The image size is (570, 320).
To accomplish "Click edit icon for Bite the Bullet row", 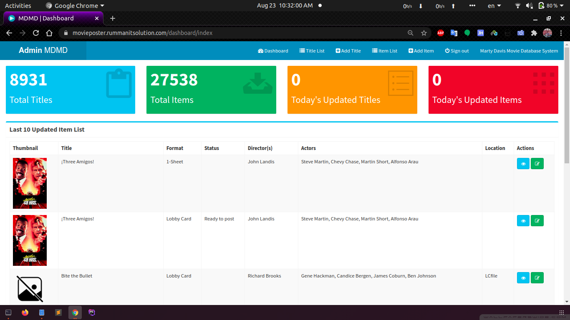I will [537, 278].
